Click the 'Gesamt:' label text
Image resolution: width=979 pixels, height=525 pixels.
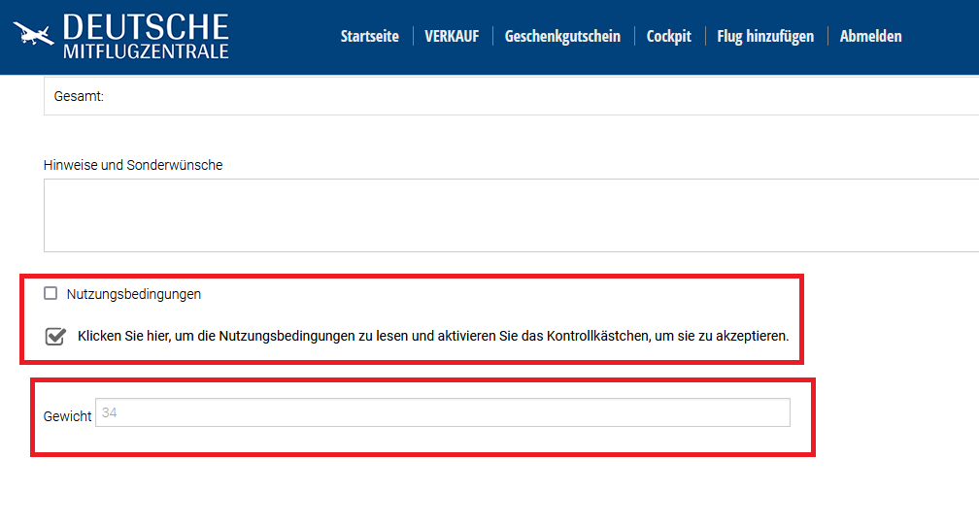point(79,97)
